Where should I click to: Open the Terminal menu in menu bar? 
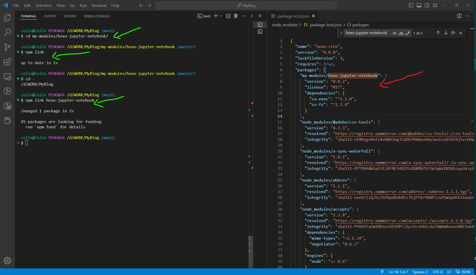pos(99,5)
